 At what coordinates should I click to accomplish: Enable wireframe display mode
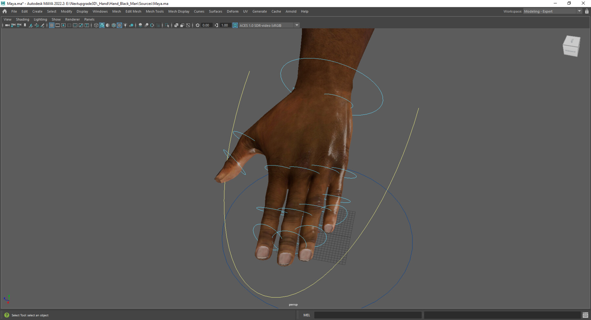click(x=96, y=25)
